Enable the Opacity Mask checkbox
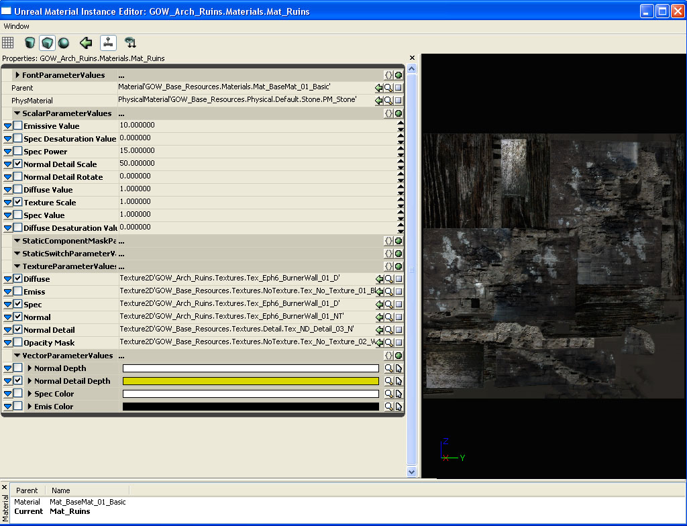The image size is (687, 526). click(17, 342)
